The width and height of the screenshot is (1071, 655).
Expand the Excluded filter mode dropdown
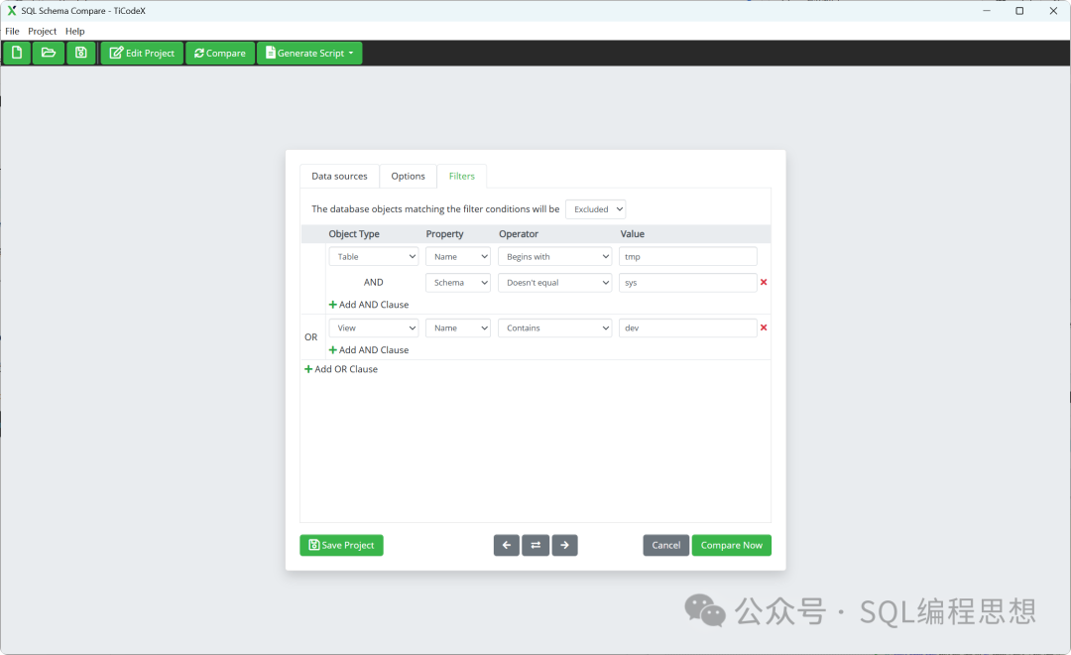pos(596,209)
